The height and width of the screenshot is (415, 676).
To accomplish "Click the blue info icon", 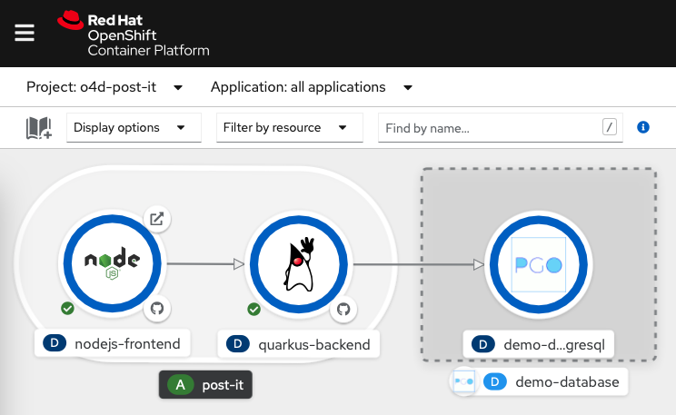I will click(x=642, y=127).
